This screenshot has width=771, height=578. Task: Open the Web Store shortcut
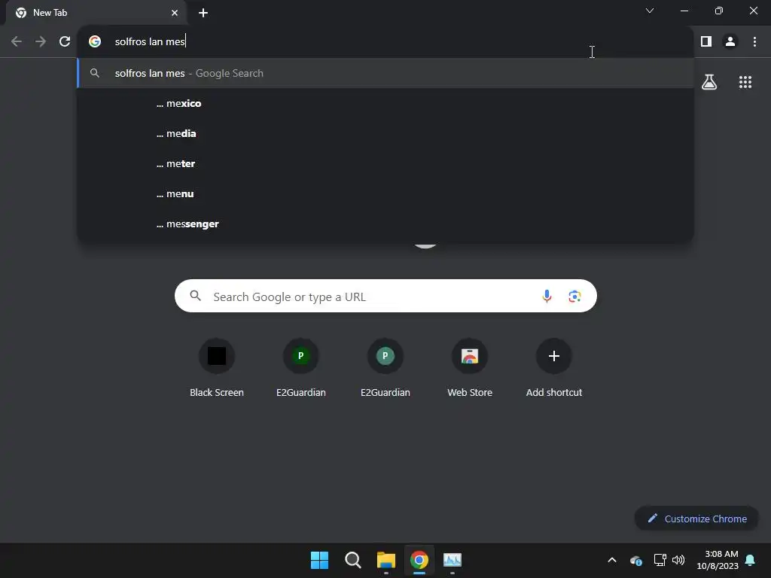pos(470,368)
